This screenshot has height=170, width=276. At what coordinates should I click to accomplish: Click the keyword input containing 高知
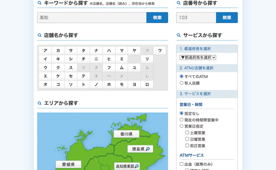click(x=92, y=18)
